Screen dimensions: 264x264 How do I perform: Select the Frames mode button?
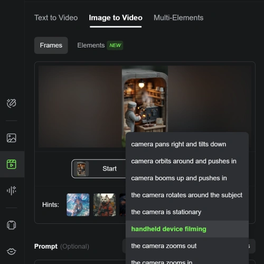pos(51,45)
